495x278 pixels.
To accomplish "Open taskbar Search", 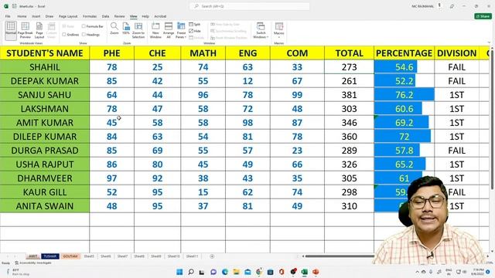I will coord(191,272).
